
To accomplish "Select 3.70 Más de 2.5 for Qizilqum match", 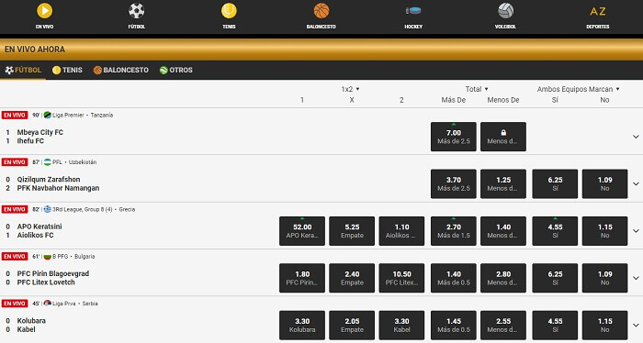I will point(454,183).
